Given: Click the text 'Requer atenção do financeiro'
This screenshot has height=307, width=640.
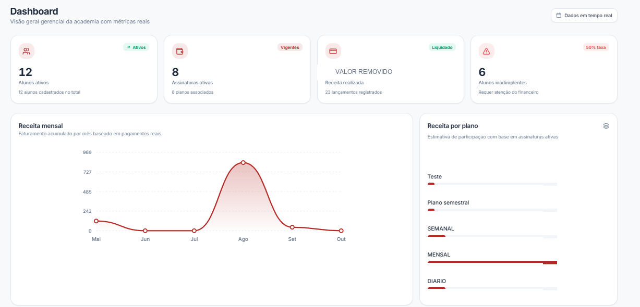Looking at the screenshot, I should point(508,92).
